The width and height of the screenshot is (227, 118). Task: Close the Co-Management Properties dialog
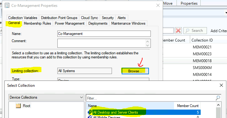(158, 6)
